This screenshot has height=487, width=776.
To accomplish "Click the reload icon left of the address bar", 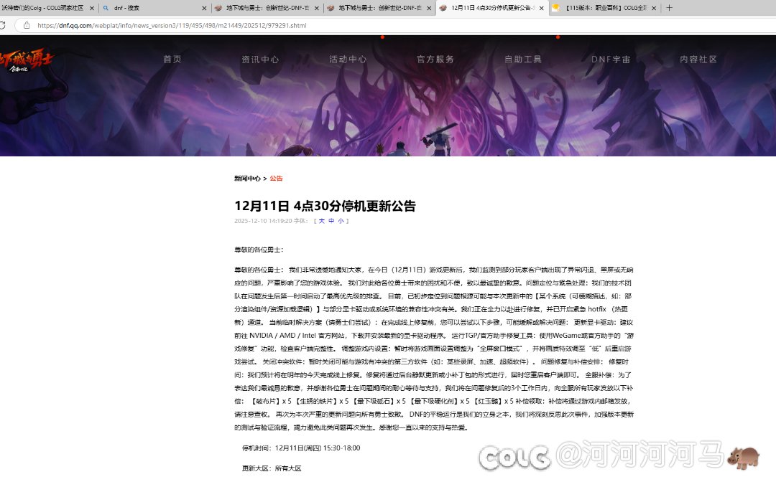I will pyautogui.click(x=2, y=25).
